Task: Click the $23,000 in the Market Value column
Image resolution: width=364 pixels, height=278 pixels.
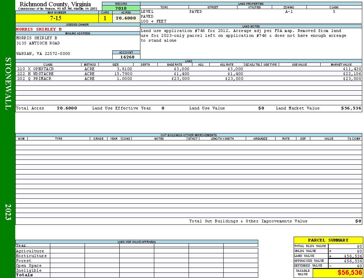Action: pos(352,79)
